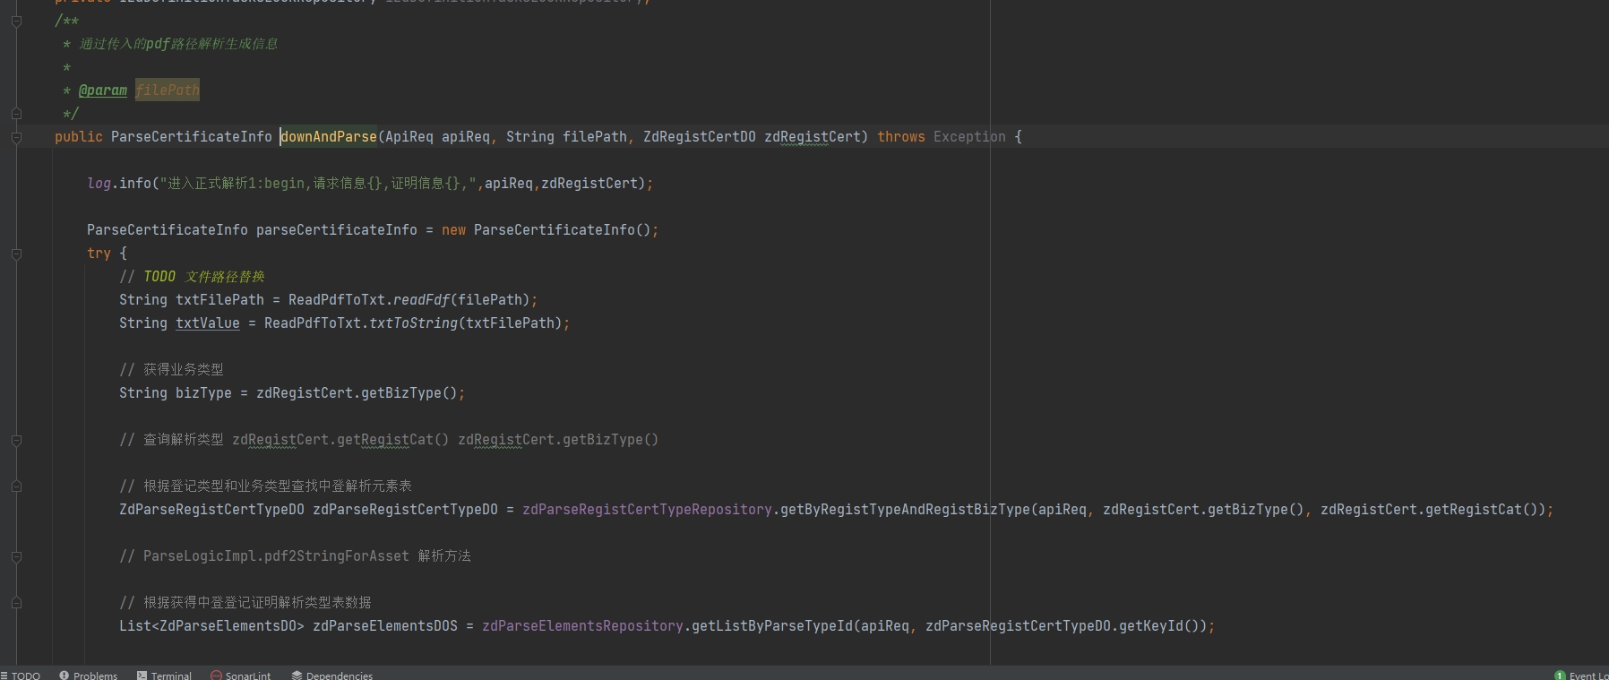Open the TODO tool window
The image size is (1609, 680).
pyautogui.click(x=21, y=675)
